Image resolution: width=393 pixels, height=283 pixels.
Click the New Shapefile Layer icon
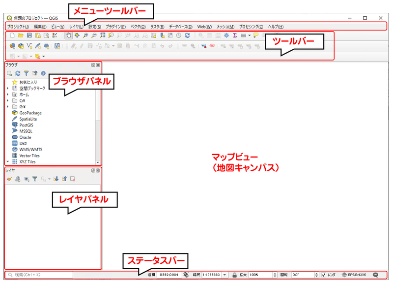tap(29, 46)
